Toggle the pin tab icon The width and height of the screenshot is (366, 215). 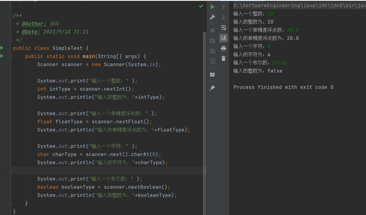212,88
